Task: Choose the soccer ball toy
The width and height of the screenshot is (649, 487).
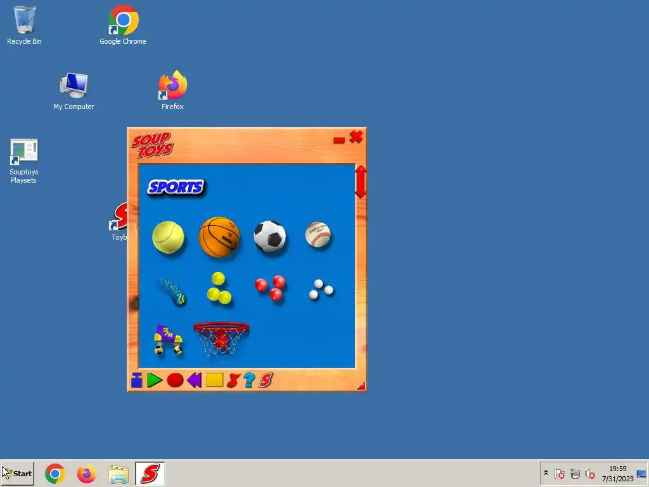Action: [x=270, y=237]
